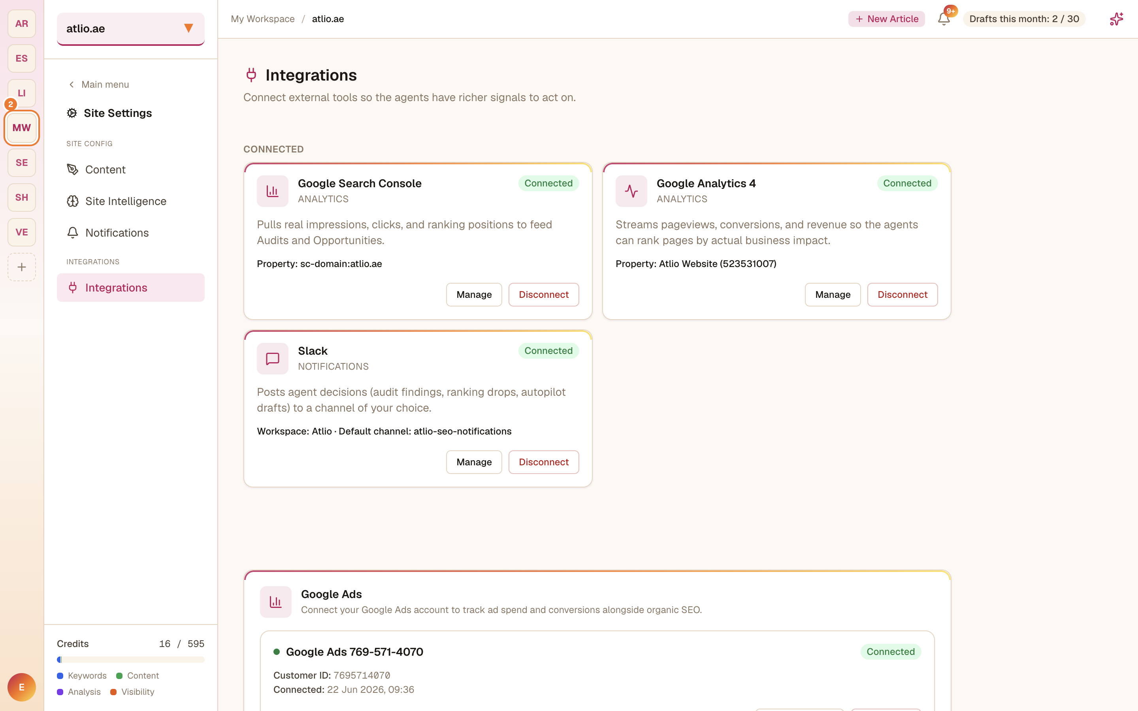The width and height of the screenshot is (1138, 711).
Task: Click the Credits usage progress bar
Action: pos(131,659)
